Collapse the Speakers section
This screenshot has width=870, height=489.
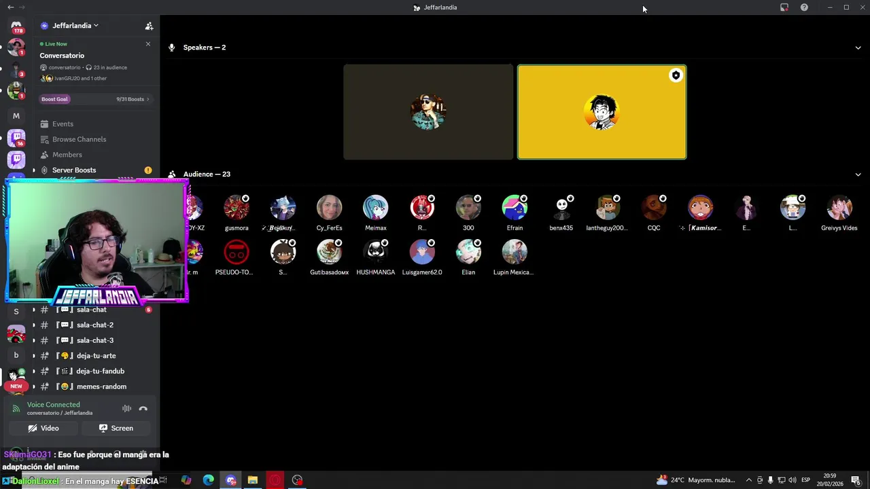[858, 48]
